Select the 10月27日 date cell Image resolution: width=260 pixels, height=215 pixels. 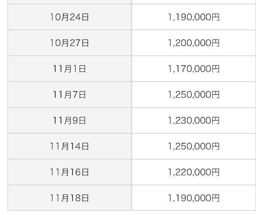pyautogui.click(x=69, y=43)
